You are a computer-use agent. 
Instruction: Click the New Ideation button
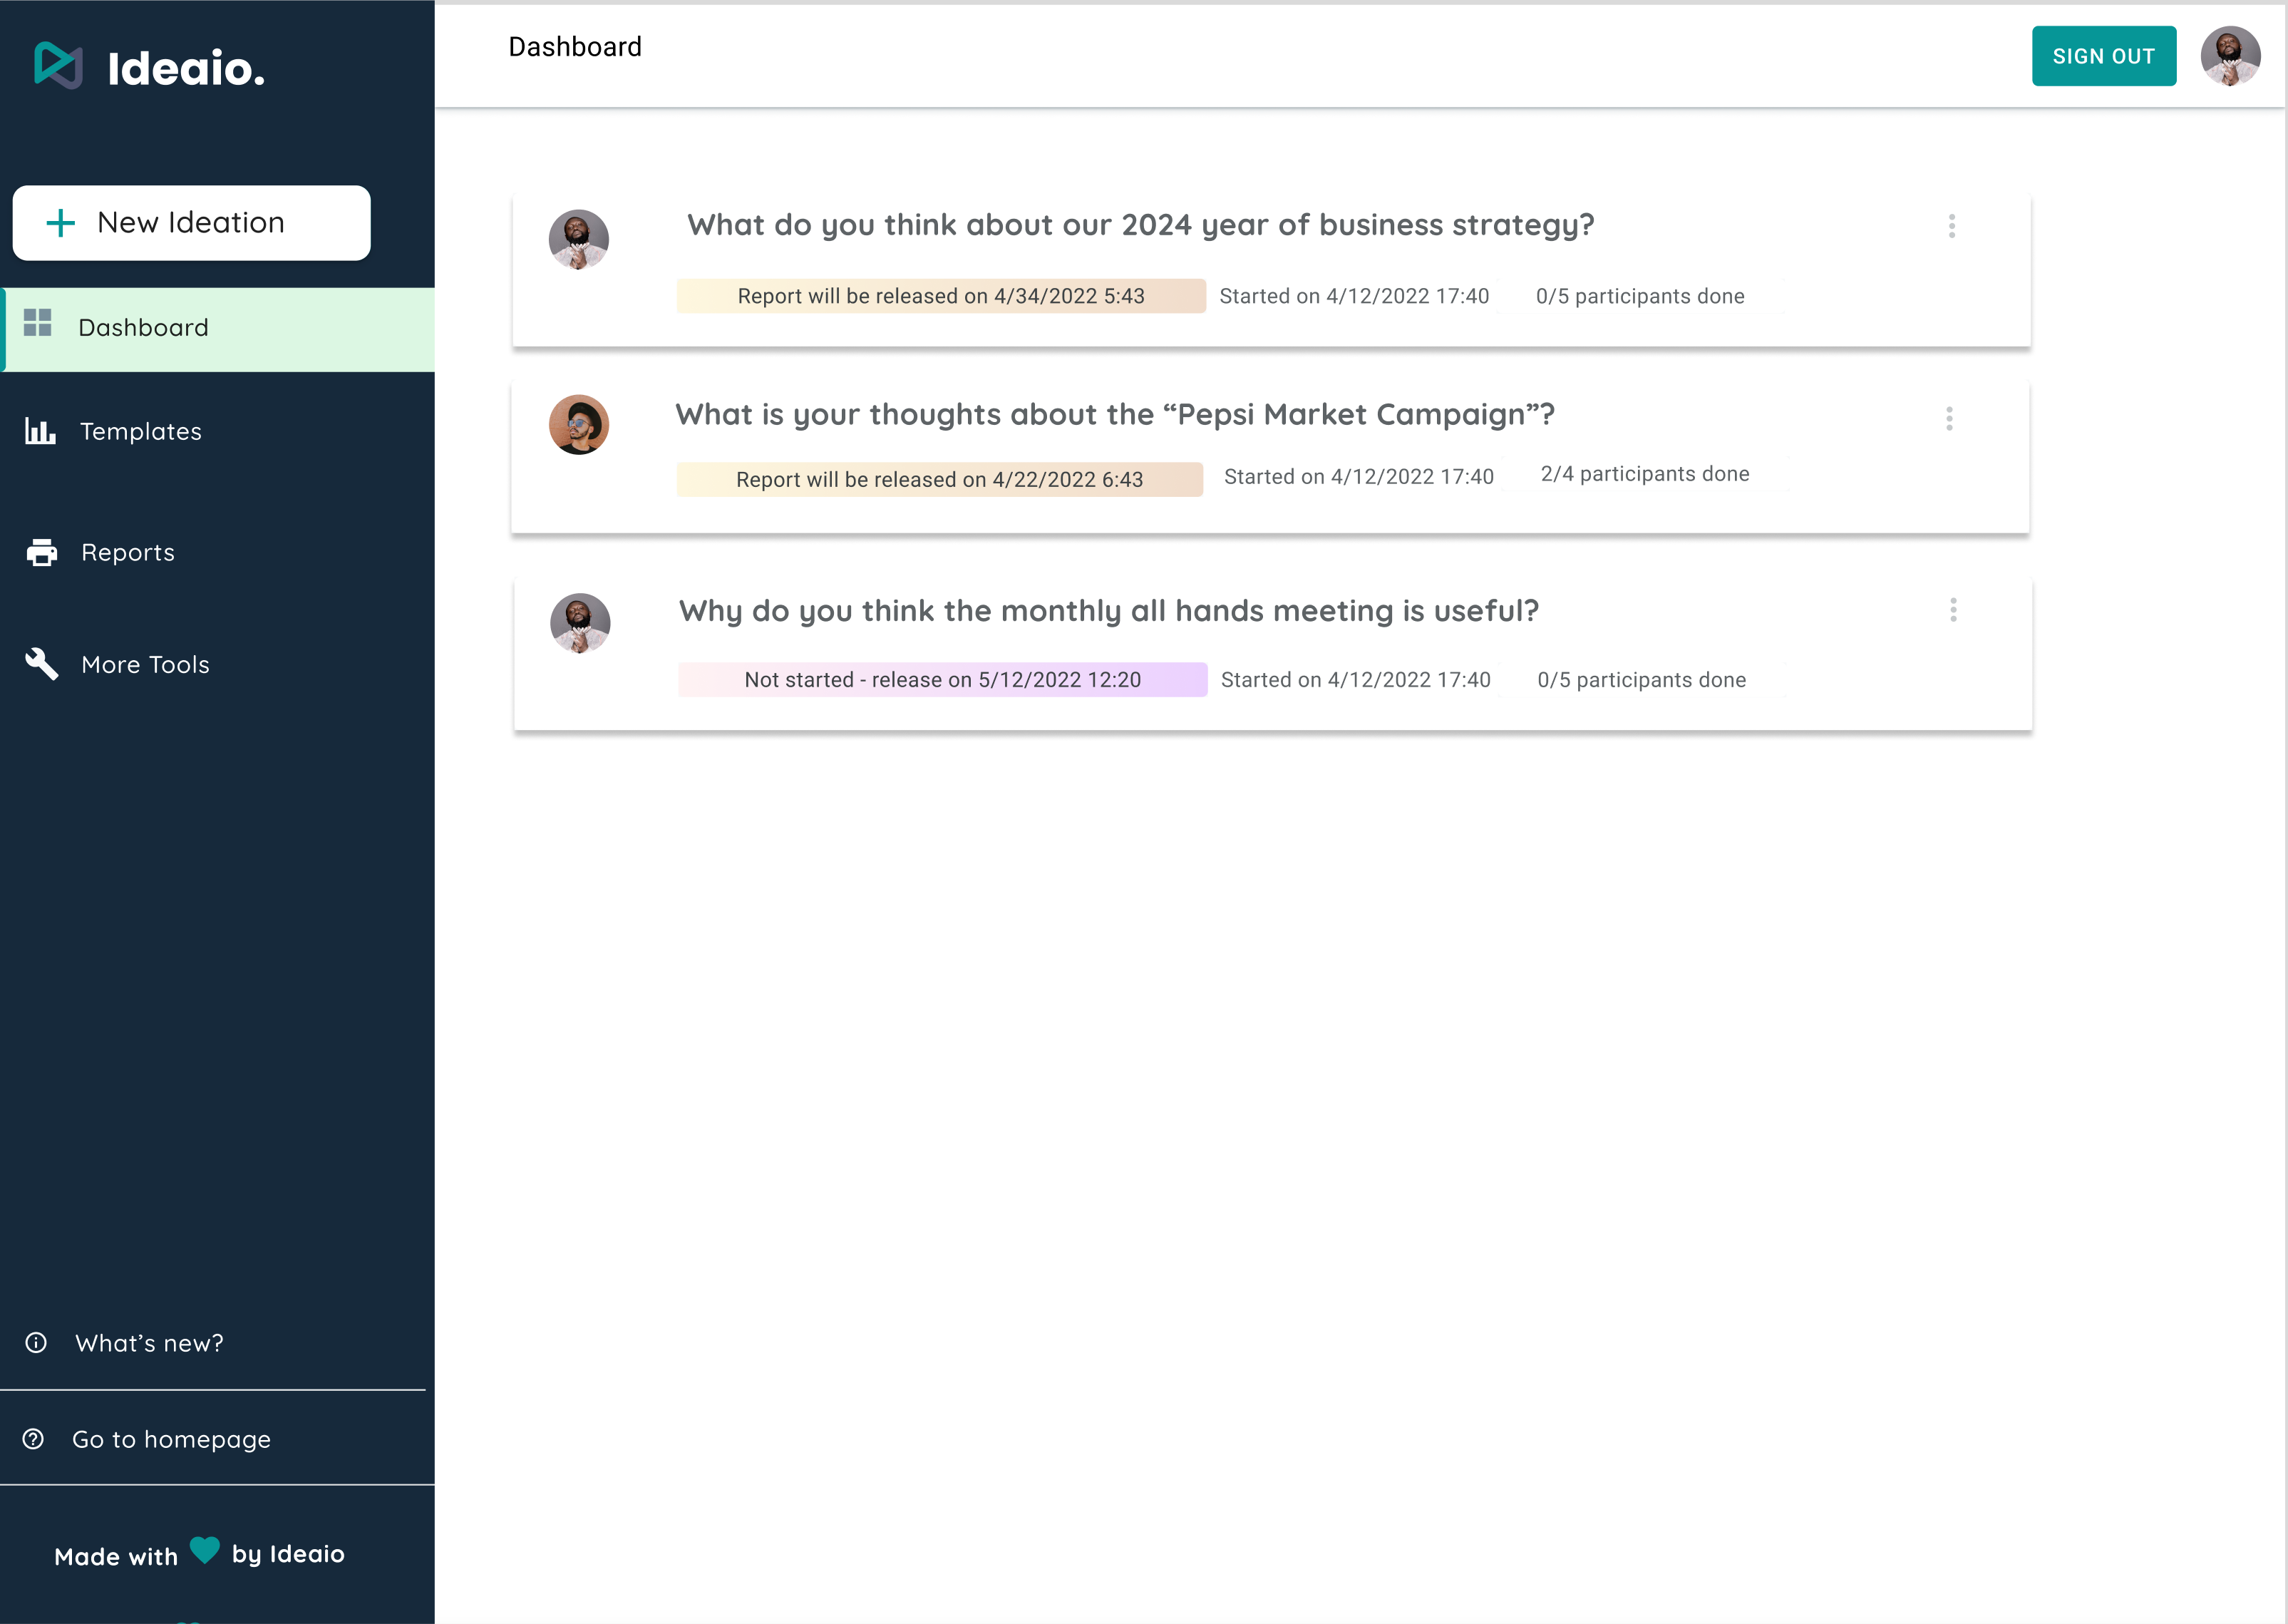[191, 223]
